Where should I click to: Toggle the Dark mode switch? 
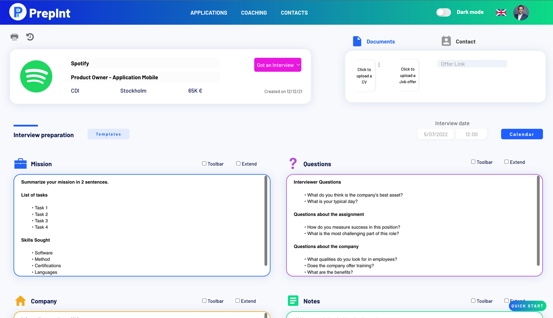pyautogui.click(x=444, y=12)
